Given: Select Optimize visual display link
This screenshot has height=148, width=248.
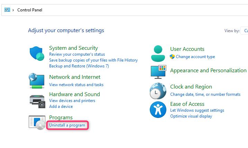Looking at the screenshot, I should pyautogui.click(x=191, y=116).
